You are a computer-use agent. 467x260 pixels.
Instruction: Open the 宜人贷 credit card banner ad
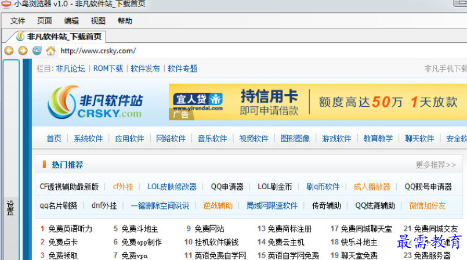[x=318, y=102]
